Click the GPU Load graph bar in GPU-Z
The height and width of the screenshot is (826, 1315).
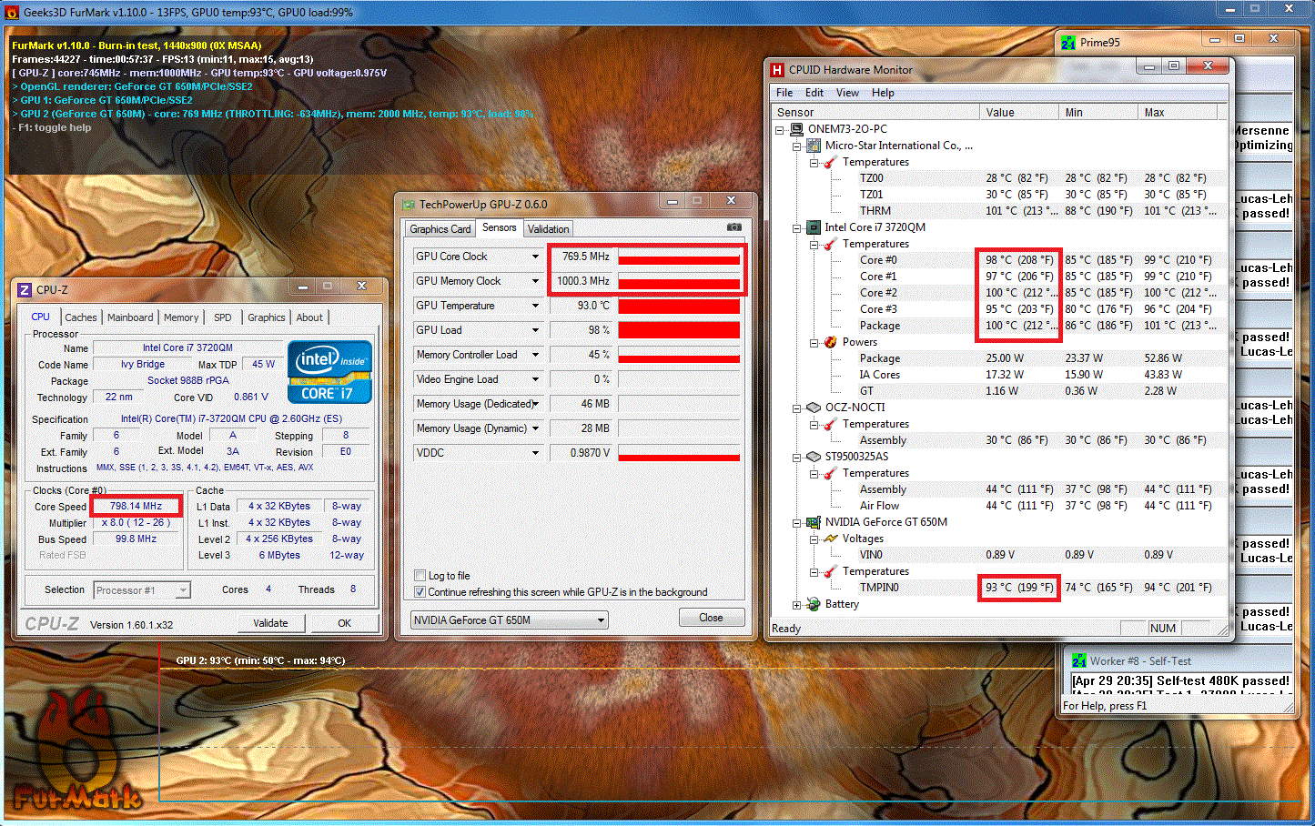(679, 330)
